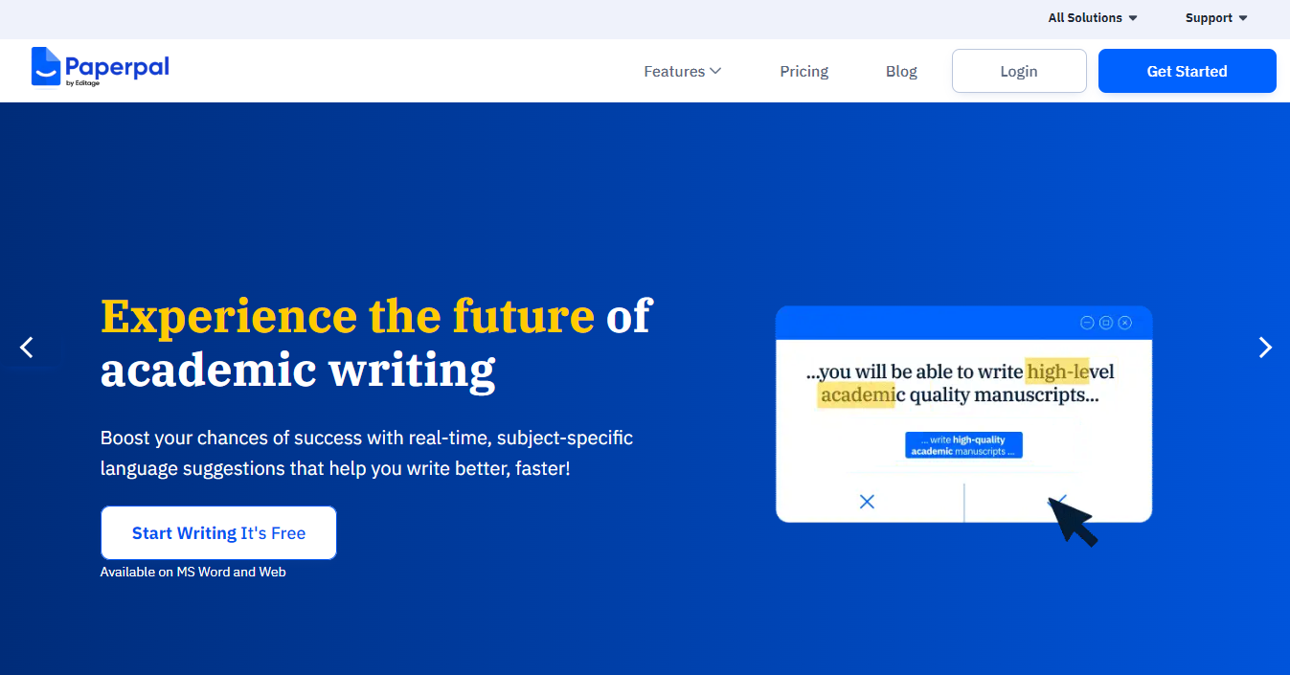
Task: Go to the Blog
Action: click(x=901, y=72)
